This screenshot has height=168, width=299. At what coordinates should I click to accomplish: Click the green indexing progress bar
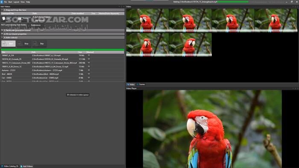pyautogui.click(x=62, y=49)
